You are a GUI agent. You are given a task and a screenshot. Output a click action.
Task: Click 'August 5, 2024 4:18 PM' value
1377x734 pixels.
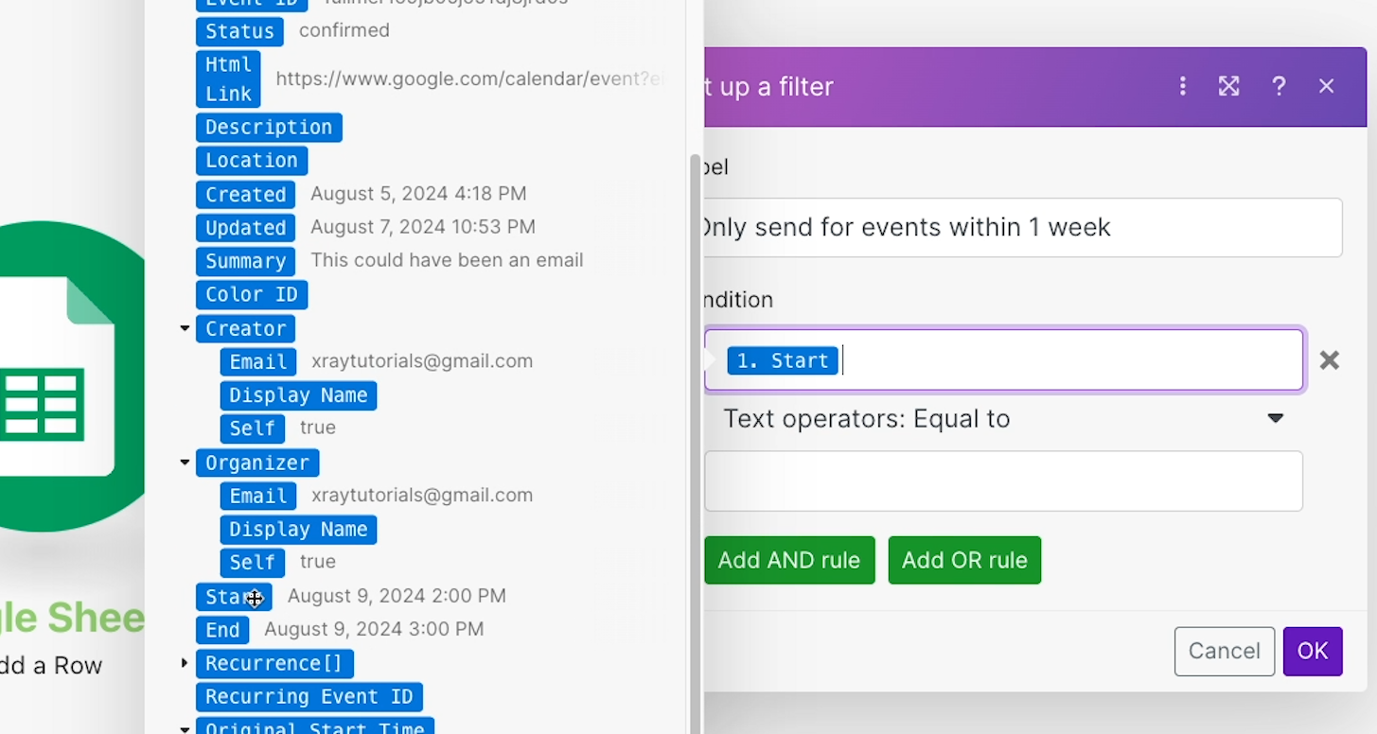click(418, 194)
